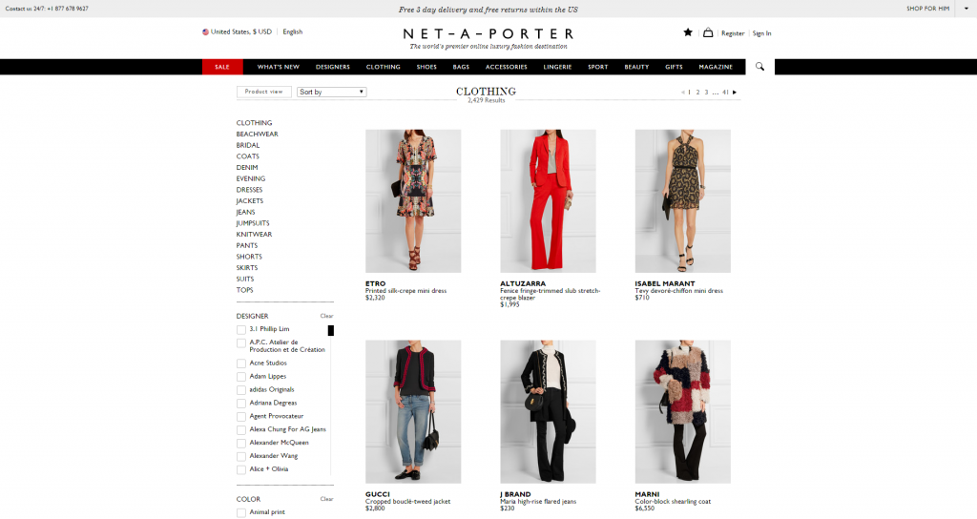This screenshot has height=519, width=977.
Task: Clear the Designer filter
Action: click(326, 316)
